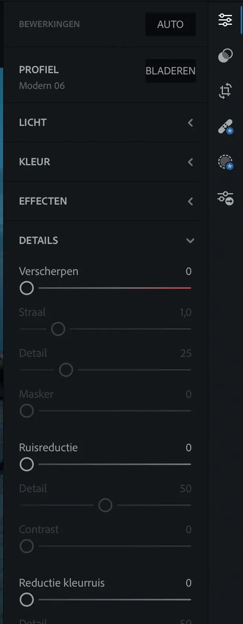Open the Presets overlapping circles icon

(x=225, y=55)
